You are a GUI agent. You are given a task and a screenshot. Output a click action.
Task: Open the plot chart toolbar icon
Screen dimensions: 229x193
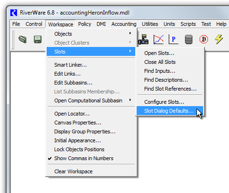158,39
